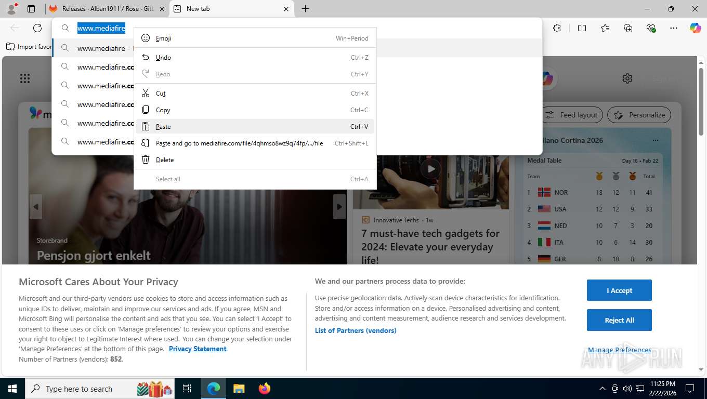Reload the page with refresh icon
Viewport: 707px width, 399px height.
tap(37, 28)
